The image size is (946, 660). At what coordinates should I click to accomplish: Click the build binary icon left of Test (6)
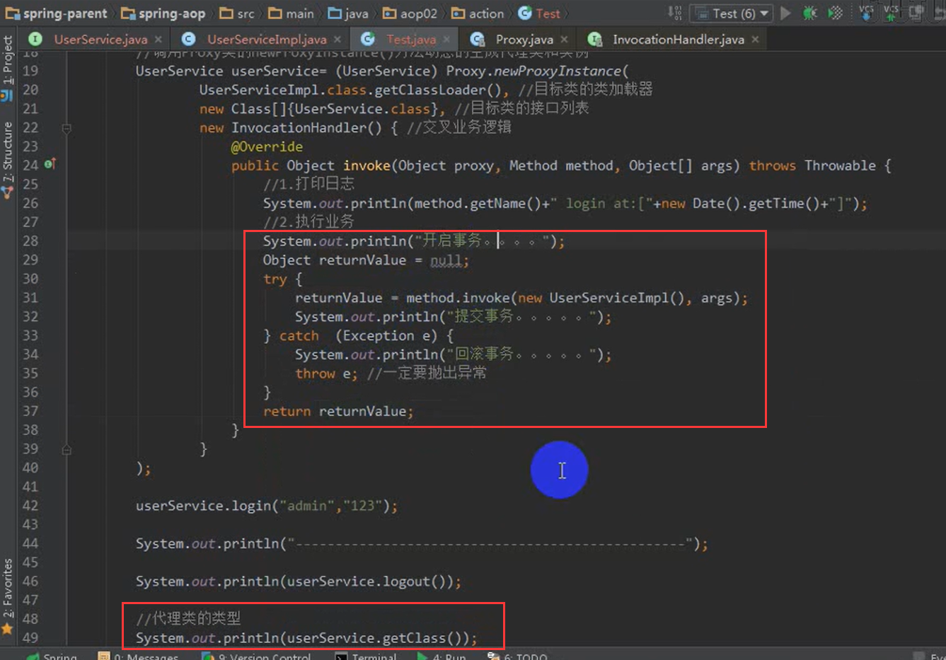point(674,13)
